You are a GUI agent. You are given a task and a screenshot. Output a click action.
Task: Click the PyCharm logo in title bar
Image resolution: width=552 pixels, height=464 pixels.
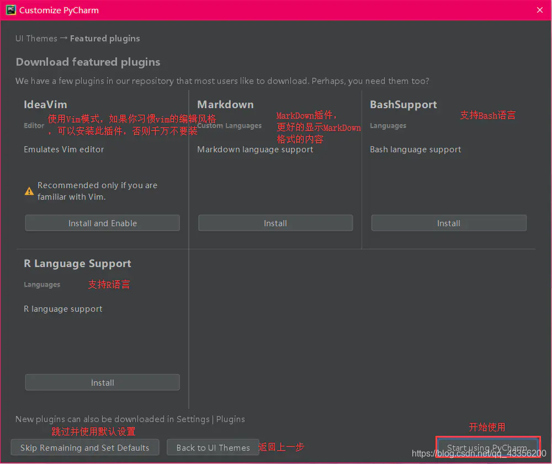tap(11, 10)
